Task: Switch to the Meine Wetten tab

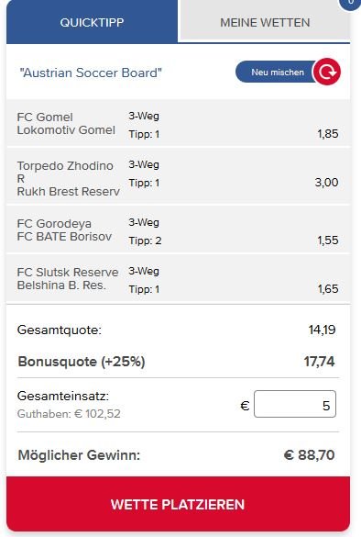Action: click(x=265, y=22)
